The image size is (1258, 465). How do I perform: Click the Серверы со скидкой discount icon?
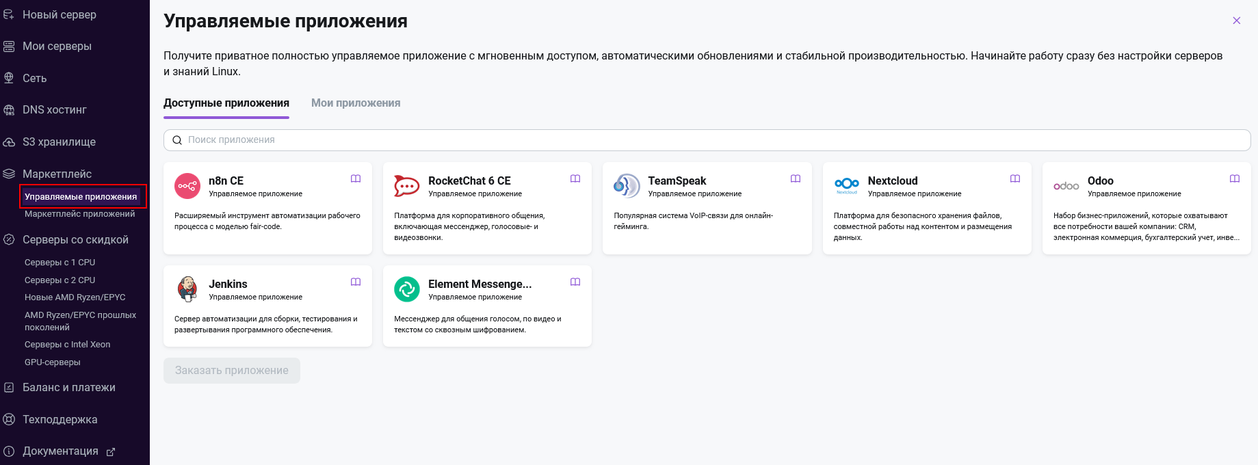[x=9, y=239]
